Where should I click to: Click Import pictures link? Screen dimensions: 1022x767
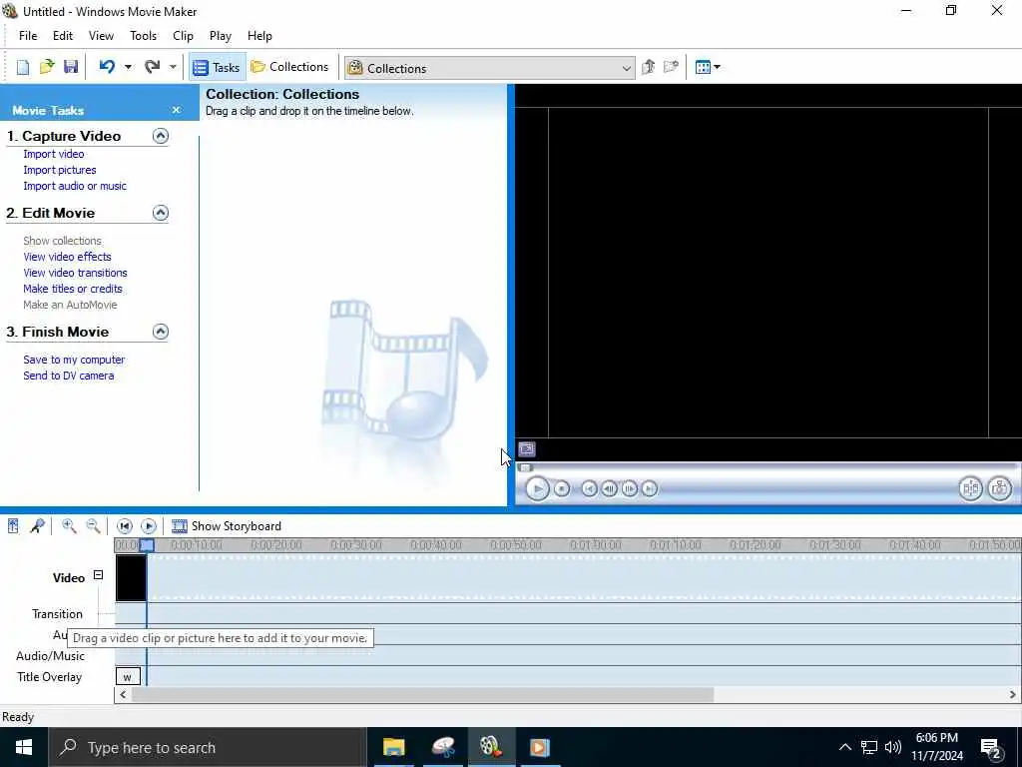pyautogui.click(x=59, y=170)
